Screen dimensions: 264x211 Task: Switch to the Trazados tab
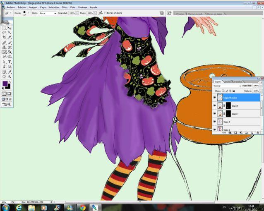238,82
